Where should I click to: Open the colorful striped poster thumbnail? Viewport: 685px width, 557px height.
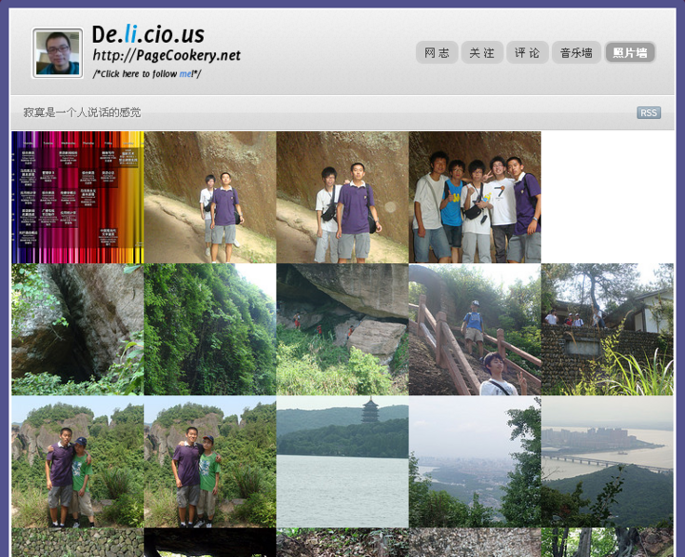click(77, 197)
